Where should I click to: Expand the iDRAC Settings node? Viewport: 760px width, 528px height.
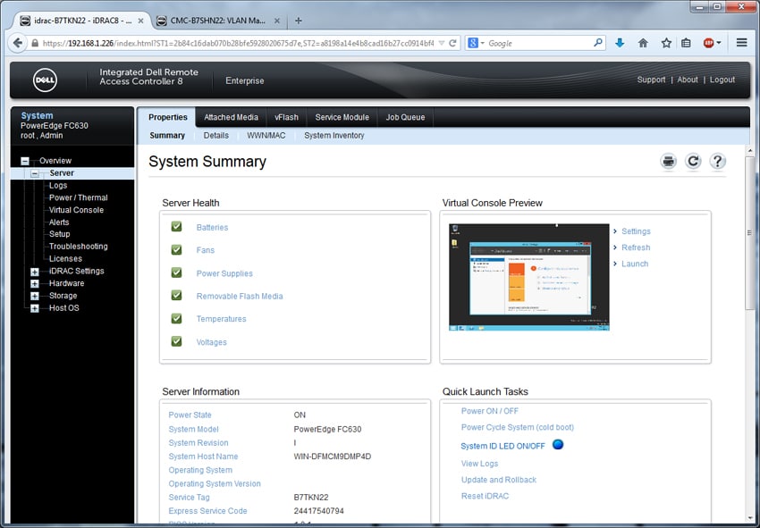pyautogui.click(x=34, y=272)
